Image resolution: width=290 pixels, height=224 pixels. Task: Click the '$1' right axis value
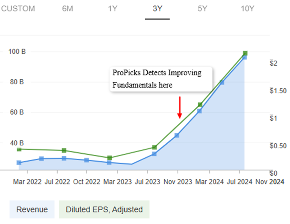273,118
